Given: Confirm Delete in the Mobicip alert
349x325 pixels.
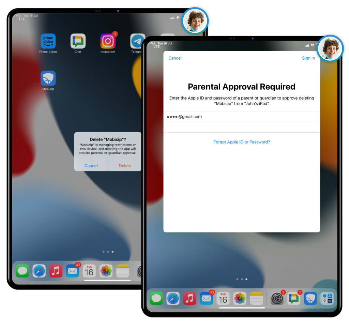Looking at the screenshot, I should 125,166.
